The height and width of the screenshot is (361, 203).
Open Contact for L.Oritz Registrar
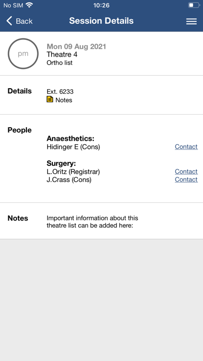tap(186, 172)
